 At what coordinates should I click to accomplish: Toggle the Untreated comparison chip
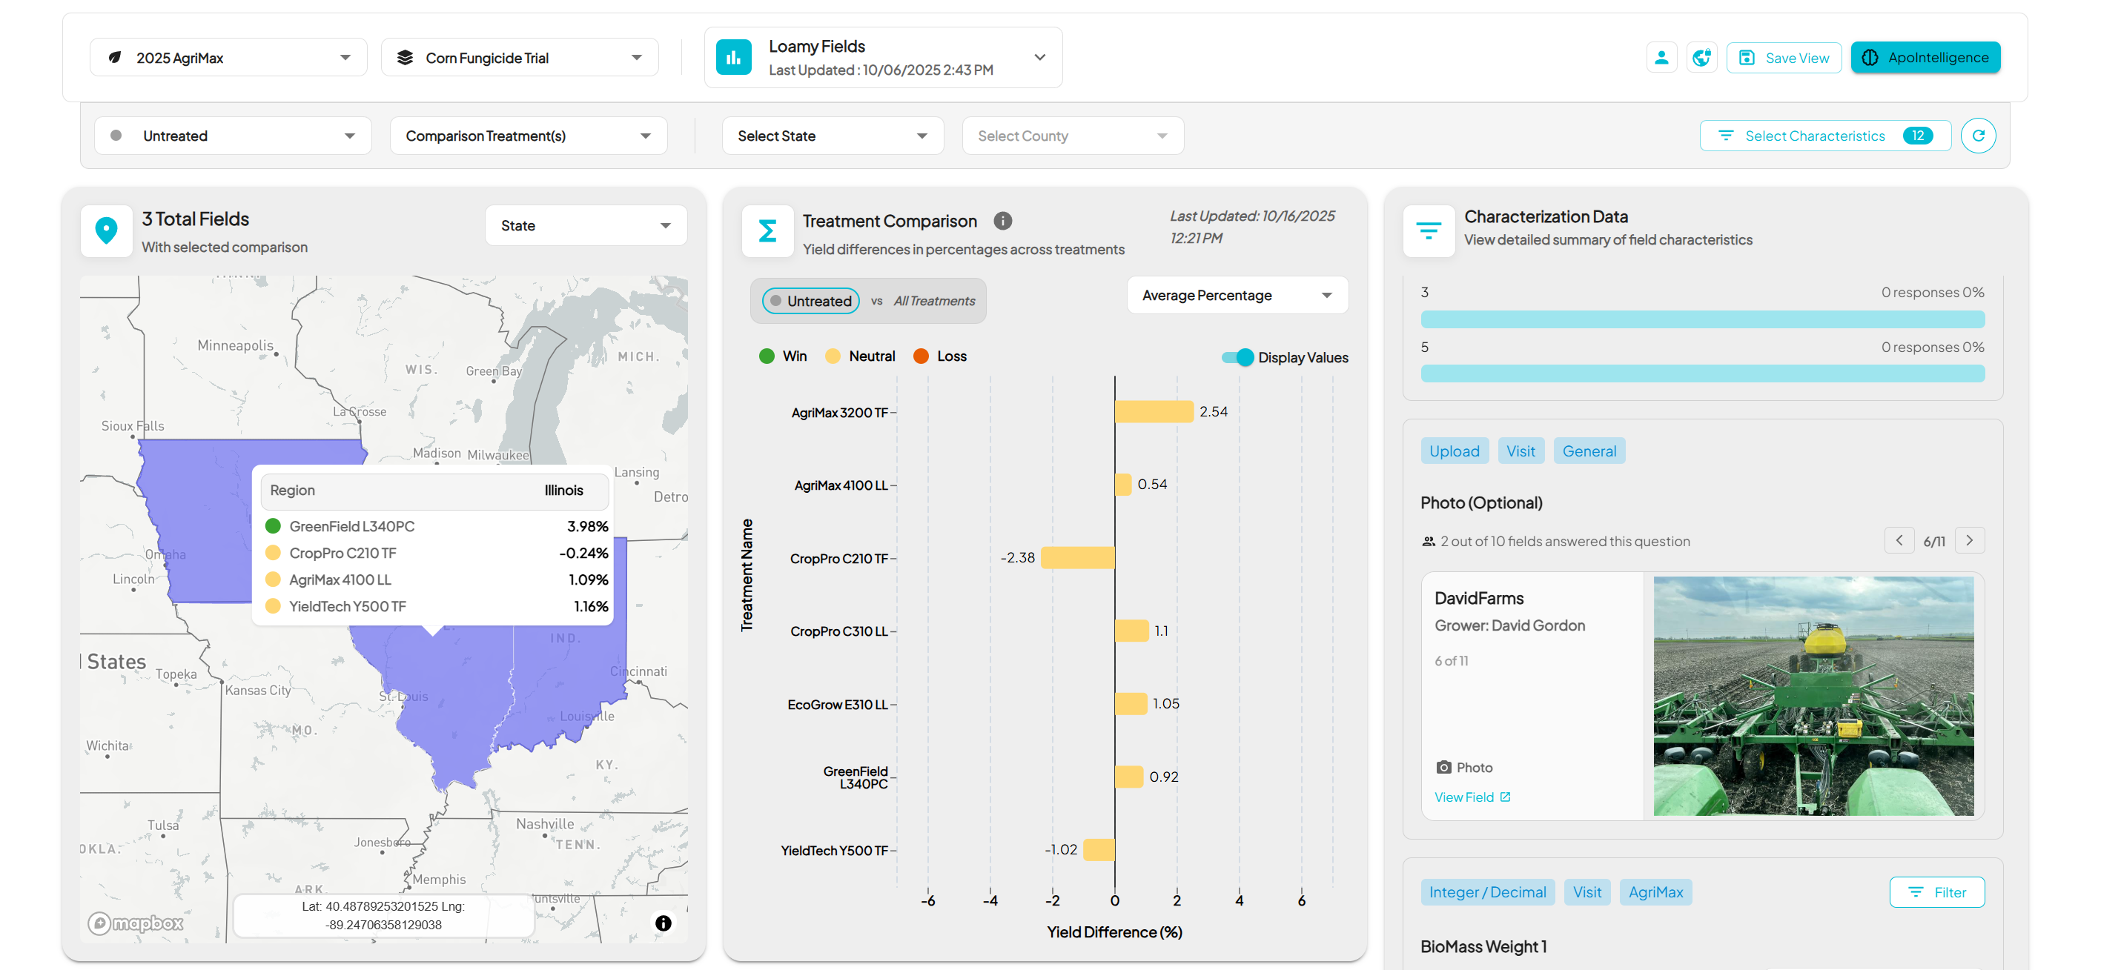[810, 301]
